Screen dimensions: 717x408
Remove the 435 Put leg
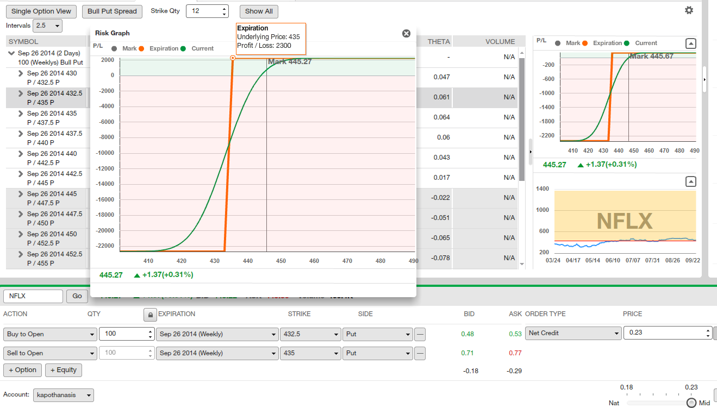click(x=419, y=353)
